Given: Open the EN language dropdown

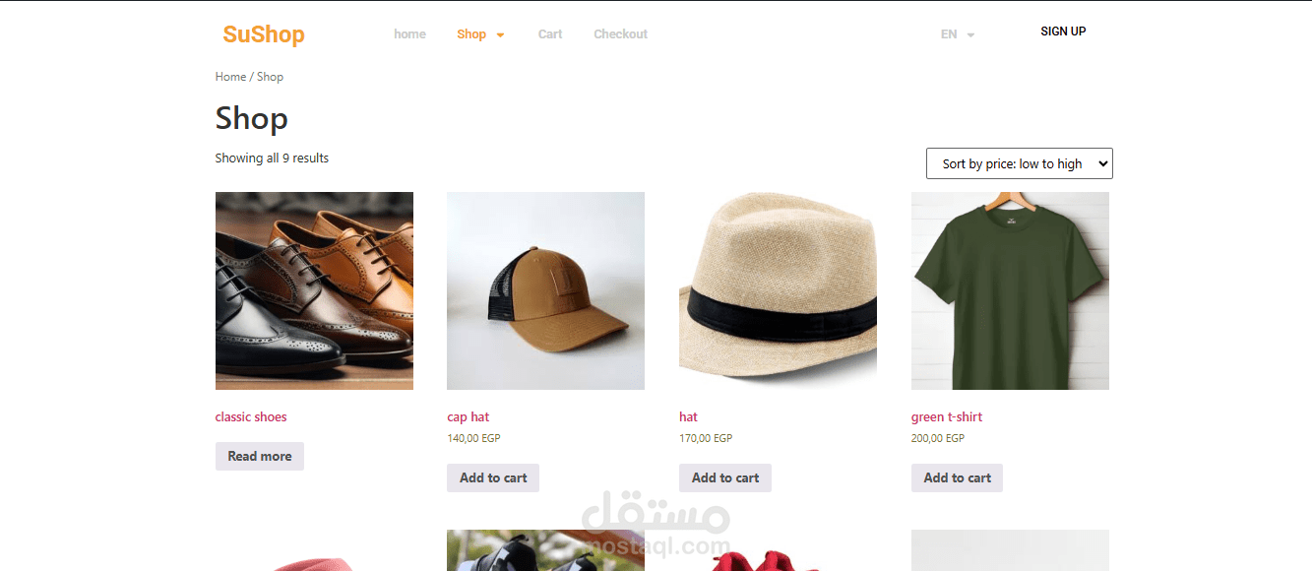Looking at the screenshot, I should [x=956, y=33].
